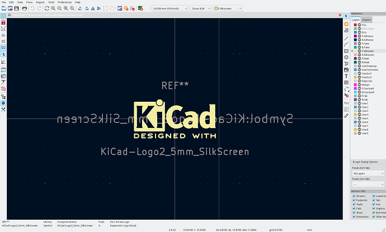Viewport: 386px width, 232px height.
Task: Click the KiCad logo graphic on canvas
Action: click(175, 119)
